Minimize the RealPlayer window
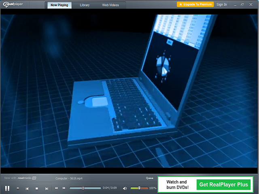Viewport: 259px width, 194px height. click(x=235, y=4)
